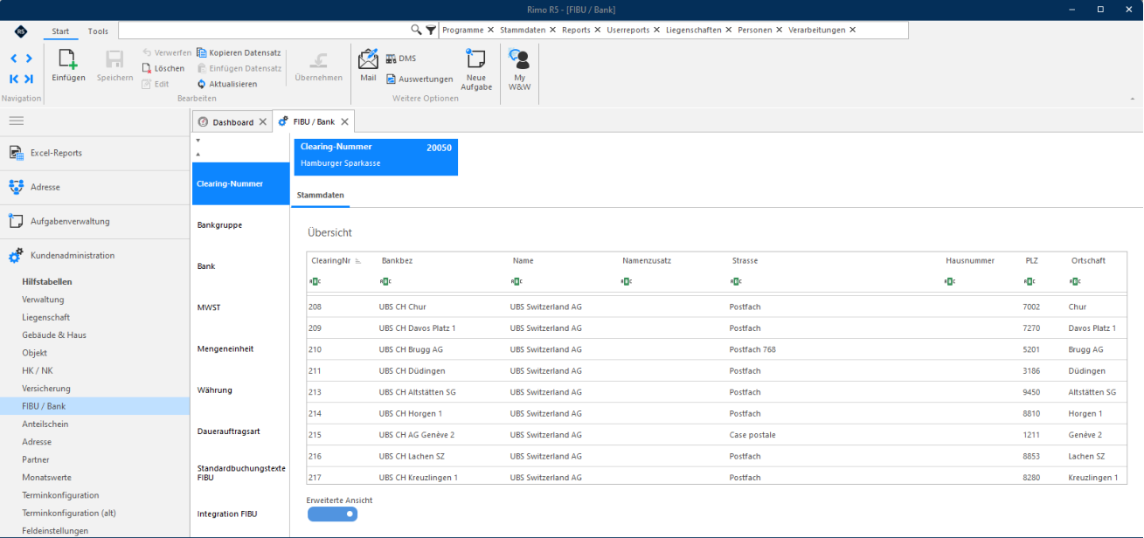Select MWST in the category list
This screenshot has height=538, width=1144.
point(240,307)
